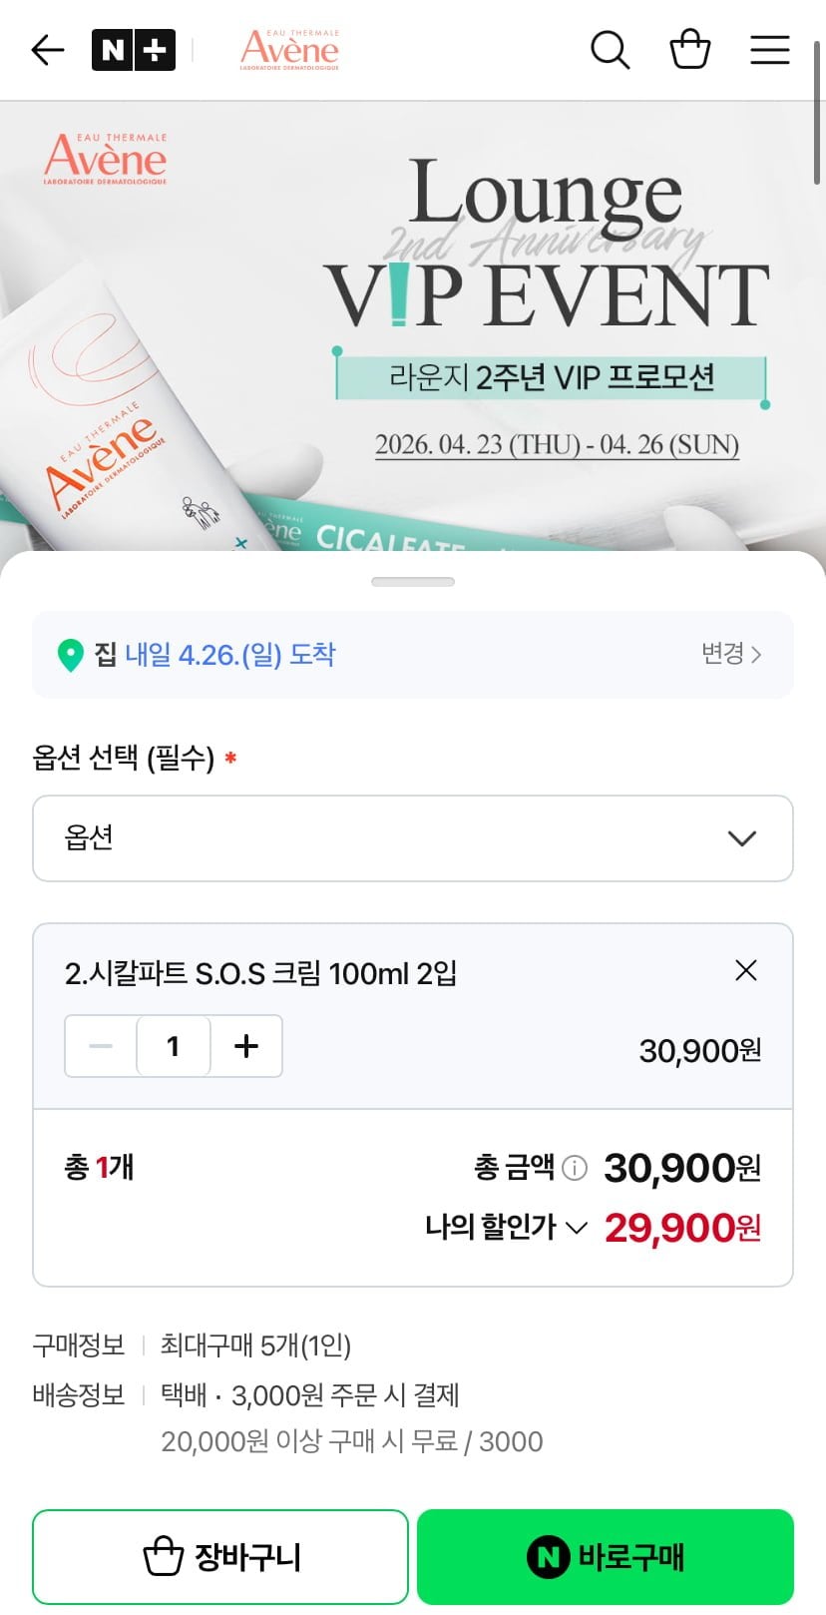Image resolution: width=826 pixels, height=1615 pixels.
Task: Tap the 내일 4.26.(일) 도착 delivery info
Action: [230, 655]
